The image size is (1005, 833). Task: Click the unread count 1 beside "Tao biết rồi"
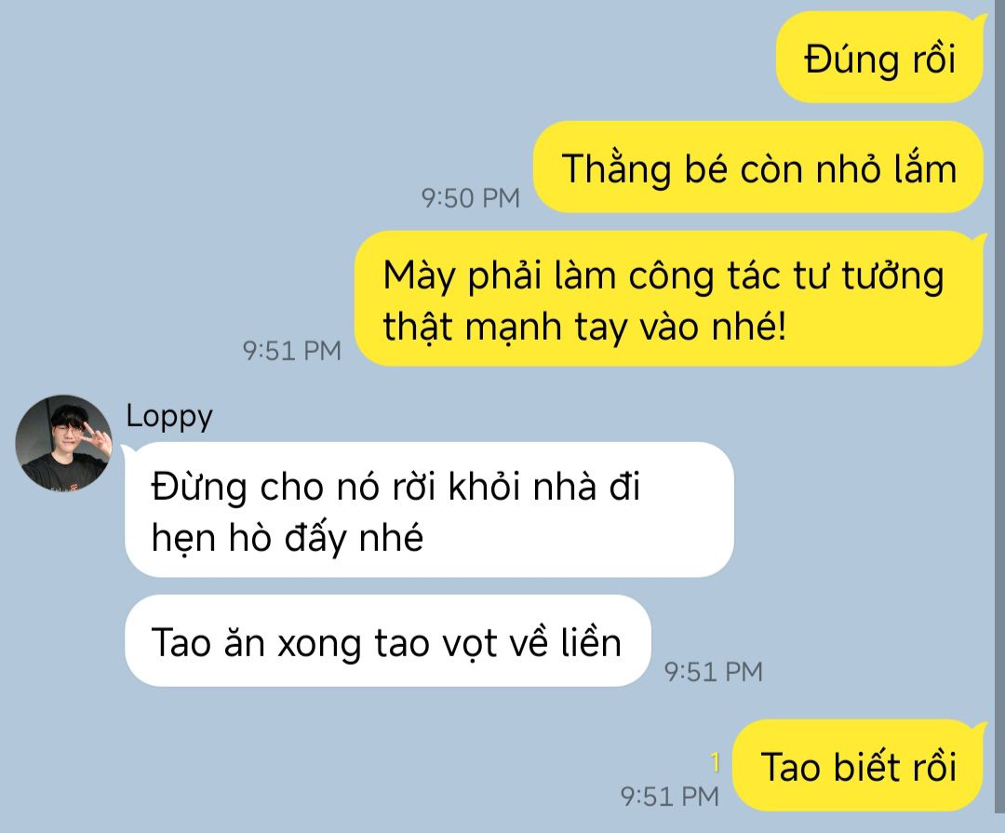click(716, 762)
